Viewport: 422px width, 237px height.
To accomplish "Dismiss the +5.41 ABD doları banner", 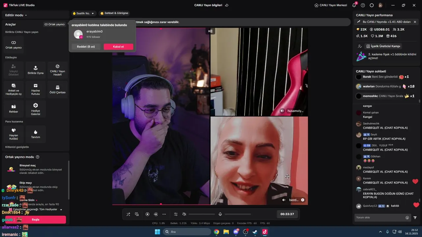I will pos(415,22).
